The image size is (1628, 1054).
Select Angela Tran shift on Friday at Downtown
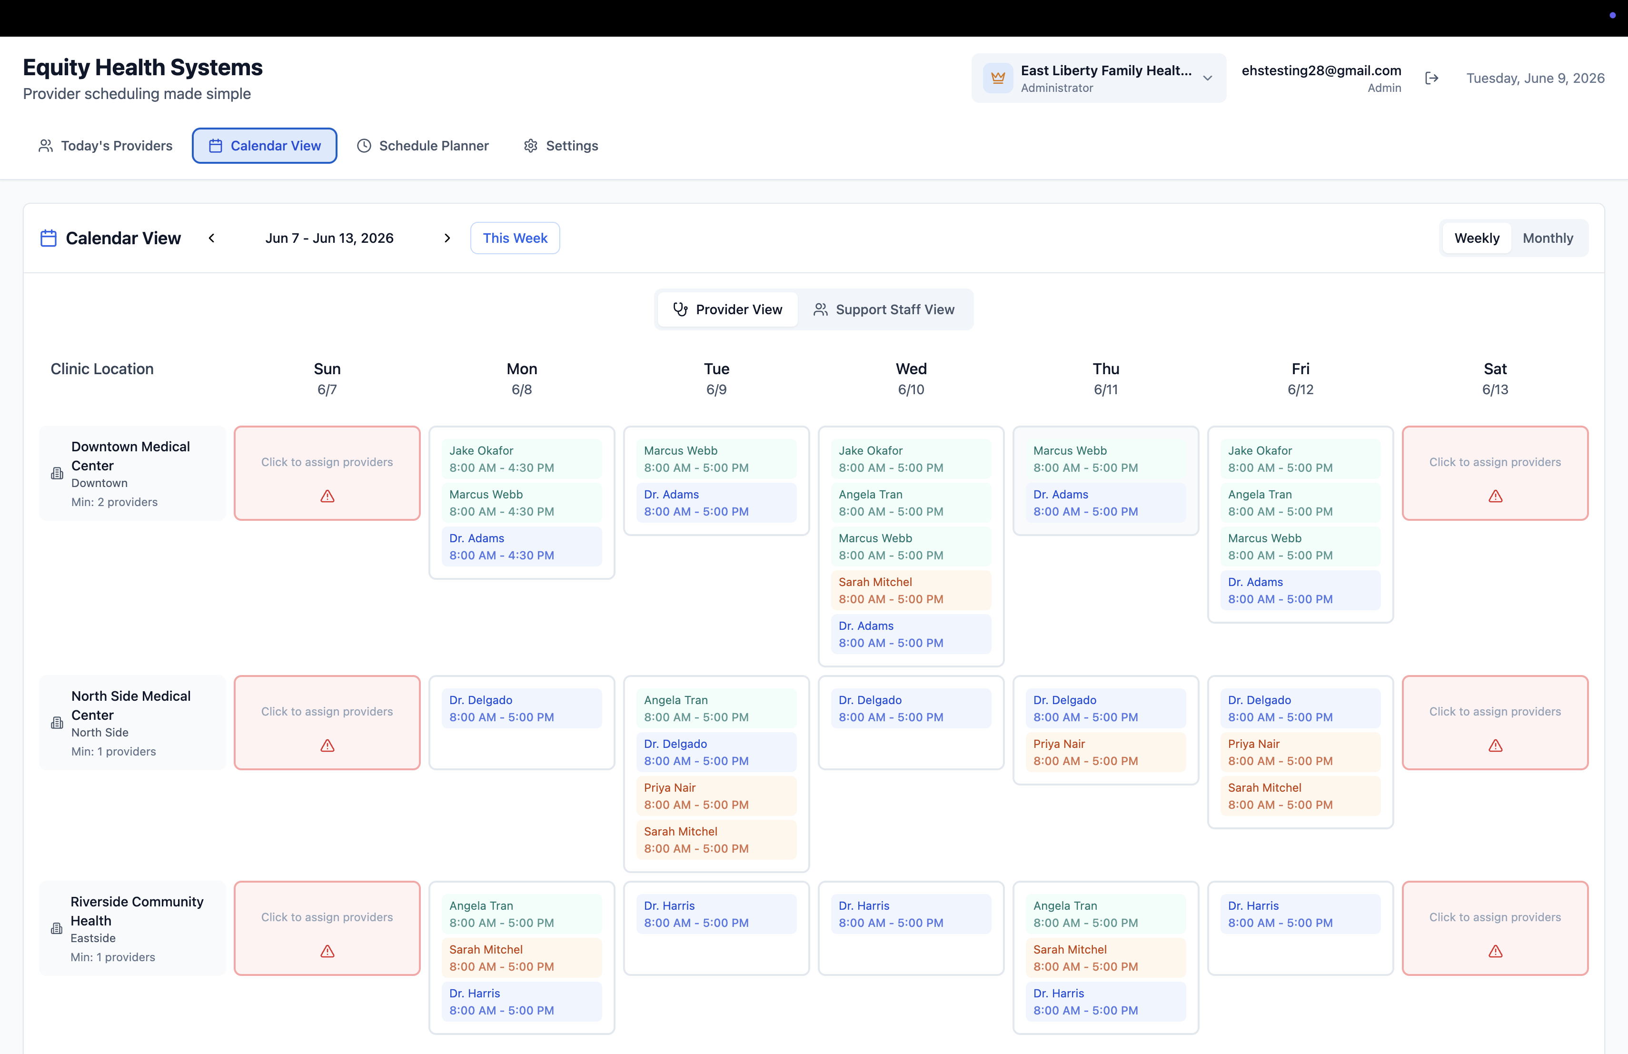click(1300, 503)
